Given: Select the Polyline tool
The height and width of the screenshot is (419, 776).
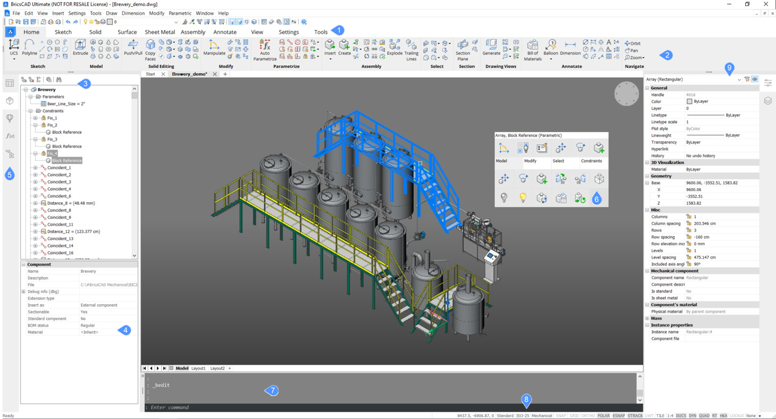Looking at the screenshot, I should [x=30, y=47].
